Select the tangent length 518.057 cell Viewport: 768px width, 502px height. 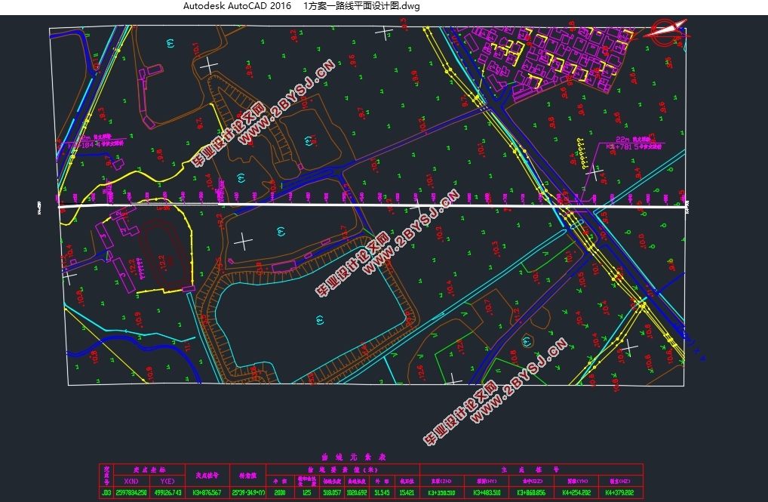(332, 492)
